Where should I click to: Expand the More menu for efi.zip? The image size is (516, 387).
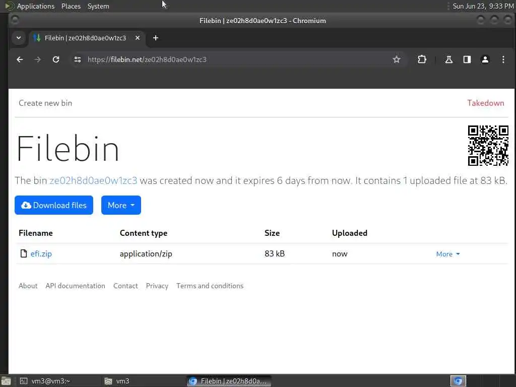click(x=448, y=254)
